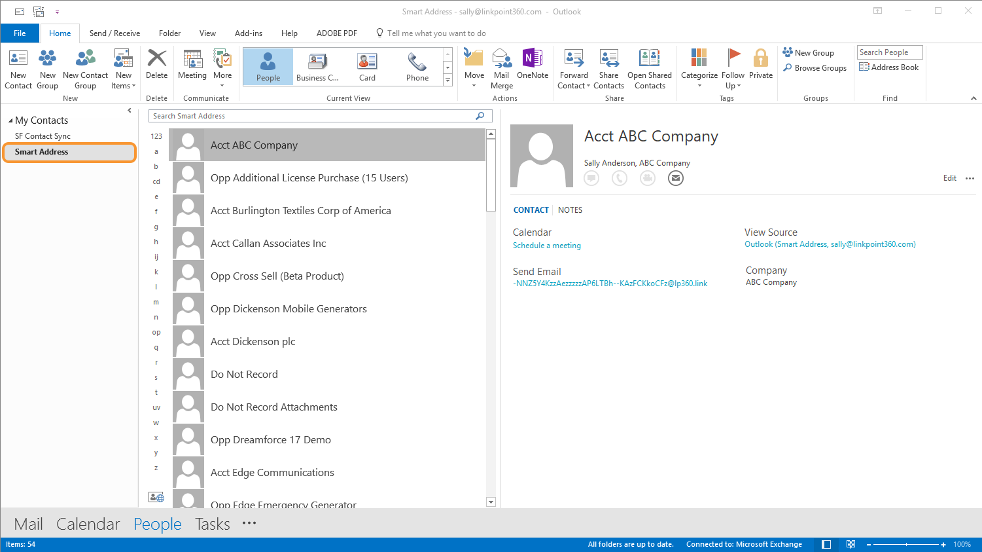Viewport: 982px width, 552px height.
Task: Zoom in with the plus button
Action: point(943,545)
